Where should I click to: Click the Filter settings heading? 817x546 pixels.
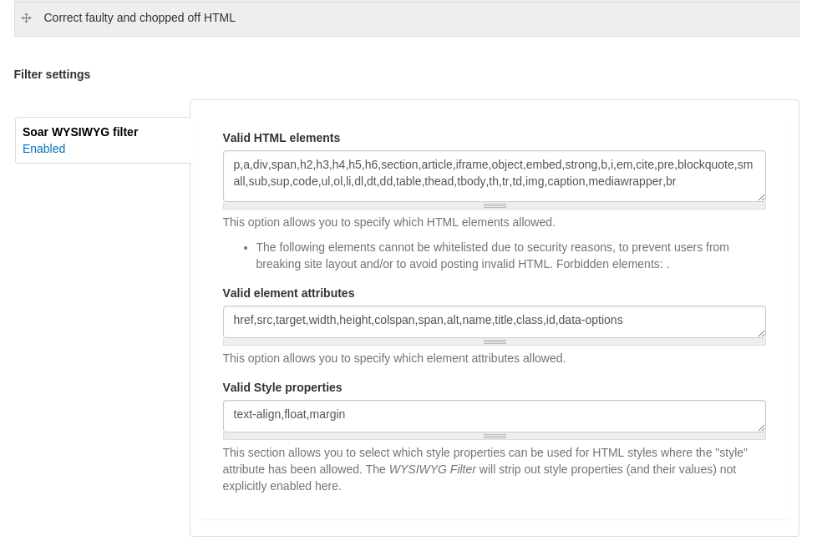point(52,74)
